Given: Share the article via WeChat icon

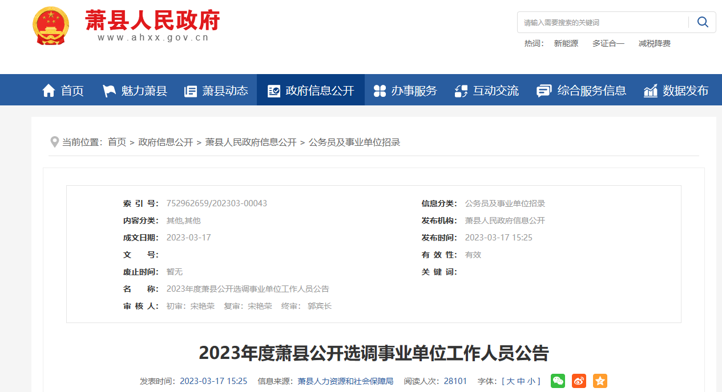Looking at the screenshot, I should [558, 381].
